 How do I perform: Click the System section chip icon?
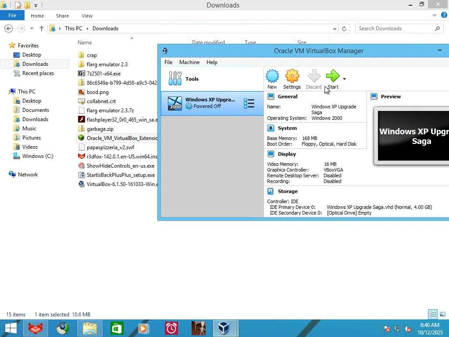[271, 128]
